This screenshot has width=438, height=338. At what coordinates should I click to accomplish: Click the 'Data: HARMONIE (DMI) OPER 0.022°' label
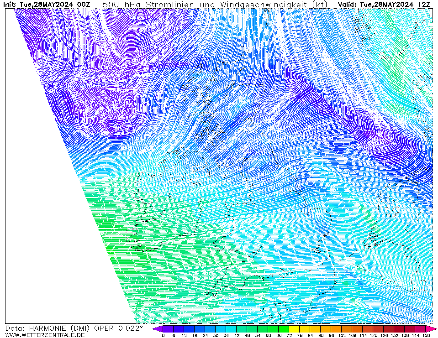pyautogui.click(x=74, y=328)
